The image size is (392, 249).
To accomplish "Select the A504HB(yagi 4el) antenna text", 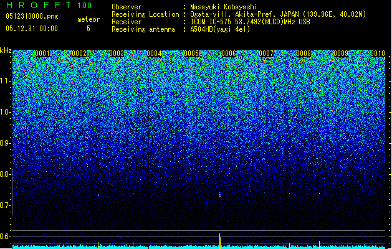I will pyautogui.click(x=220, y=29).
